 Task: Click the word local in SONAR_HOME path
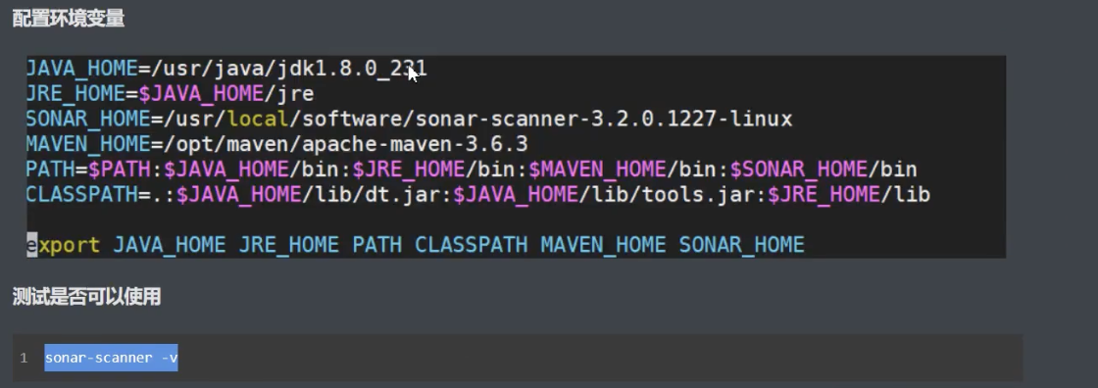(258, 120)
